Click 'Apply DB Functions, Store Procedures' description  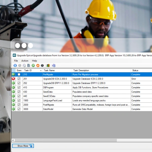click(x=101, y=87)
